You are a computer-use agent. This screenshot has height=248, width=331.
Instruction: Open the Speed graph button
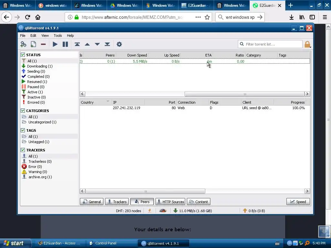click(x=298, y=201)
